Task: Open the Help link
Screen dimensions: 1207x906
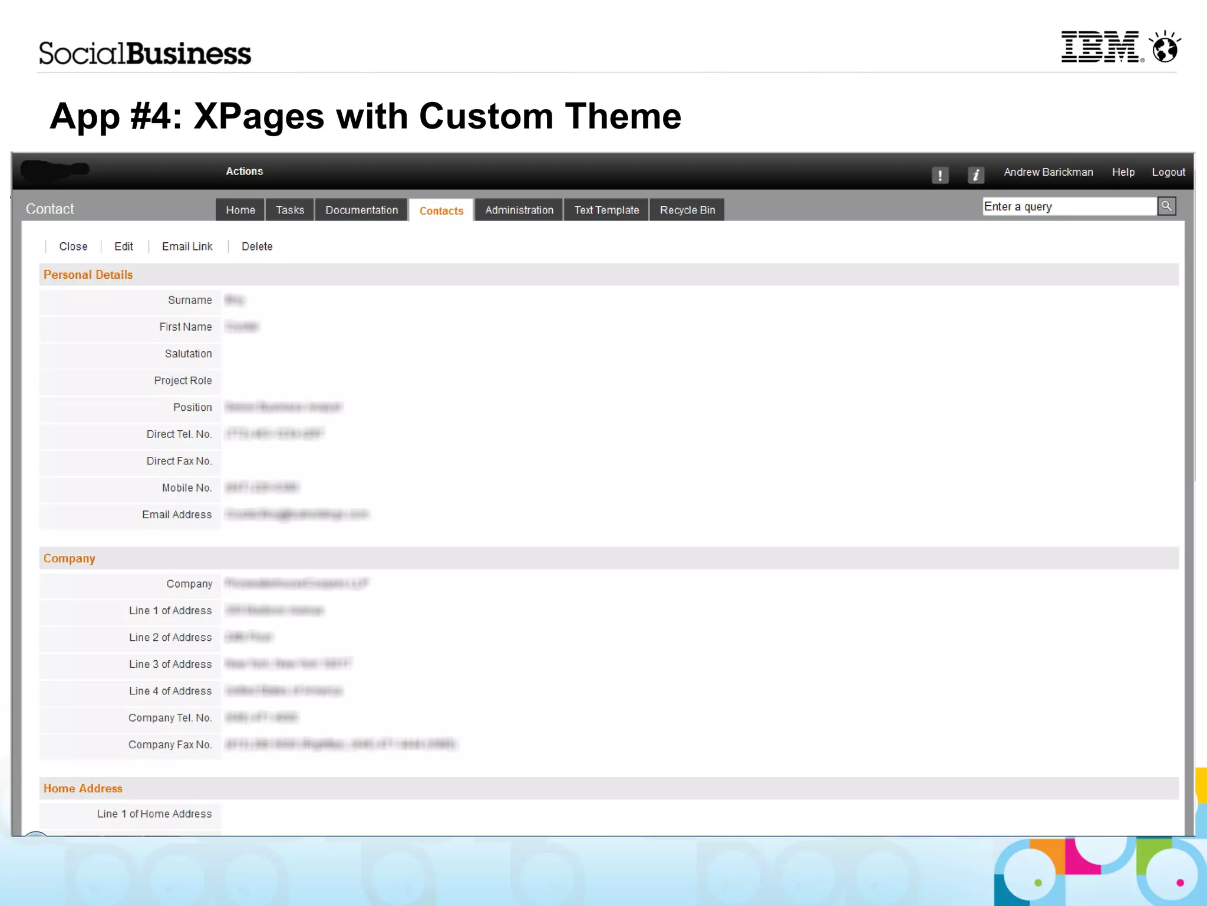Action: pyautogui.click(x=1123, y=172)
